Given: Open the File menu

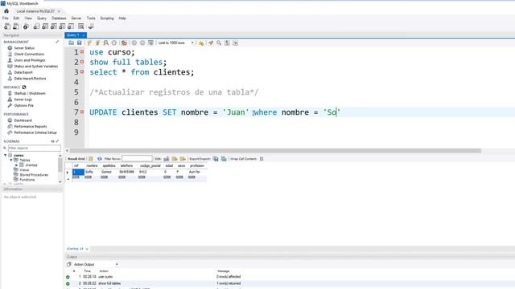Looking at the screenshot, I should point(6,18).
